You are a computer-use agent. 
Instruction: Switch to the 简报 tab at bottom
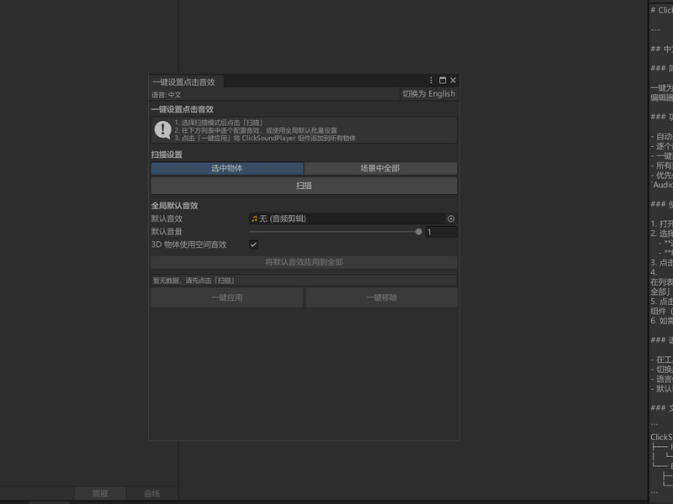pyautogui.click(x=100, y=494)
